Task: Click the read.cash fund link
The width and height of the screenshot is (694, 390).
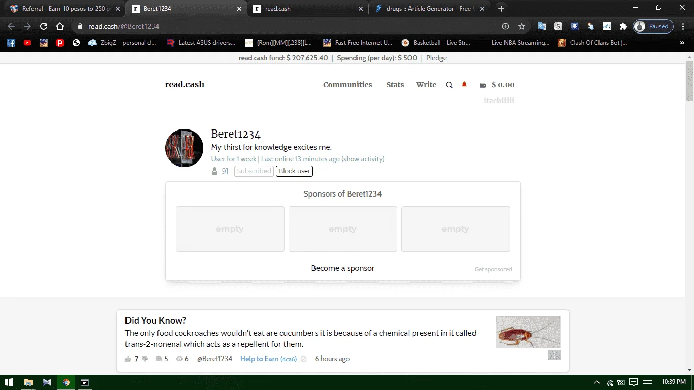Action: coord(261,58)
